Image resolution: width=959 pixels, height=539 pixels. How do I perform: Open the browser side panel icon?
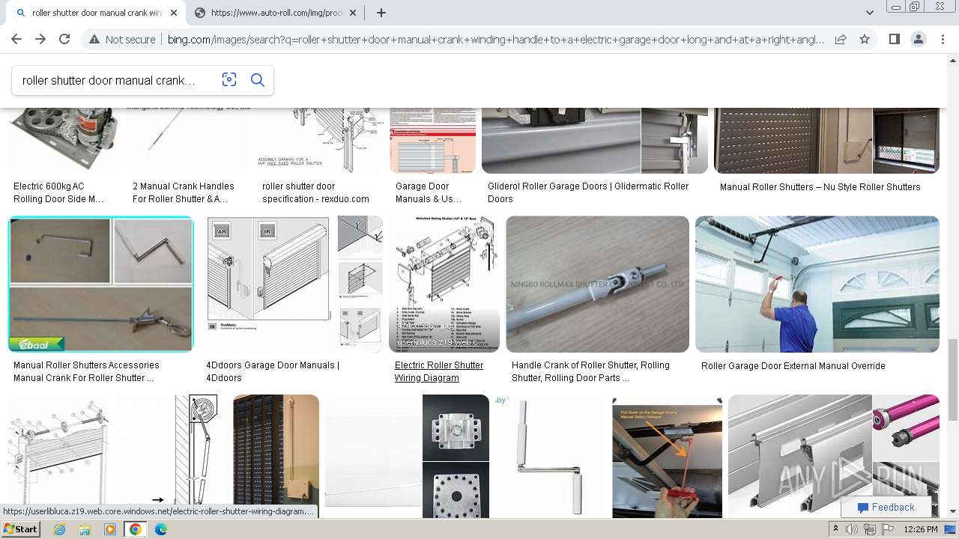895,39
